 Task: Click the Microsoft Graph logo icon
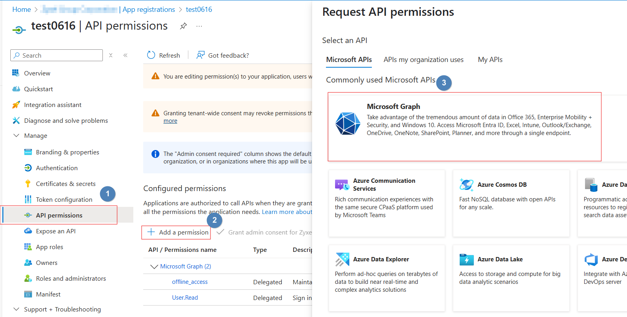(348, 124)
